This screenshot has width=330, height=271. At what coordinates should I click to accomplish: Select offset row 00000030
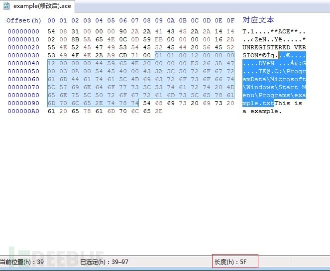click(23, 55)
